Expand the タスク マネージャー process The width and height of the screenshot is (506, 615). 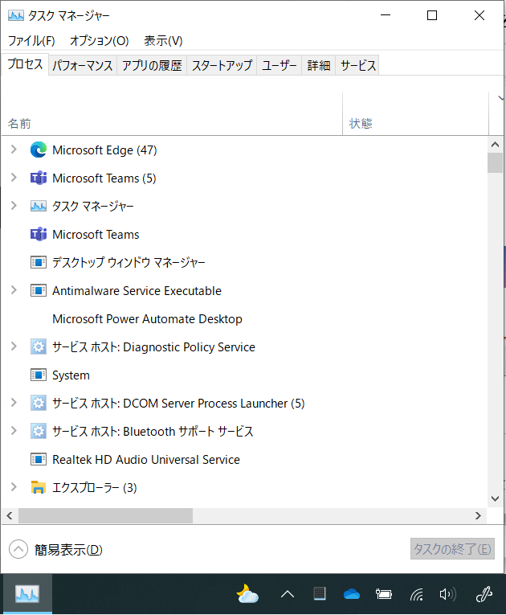[14, 206]
